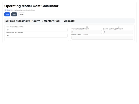The height and width of the screenshot is (104, 139).
Task: Select the B Mode badge
Action: pyautogui.click(x=8, y=10)
